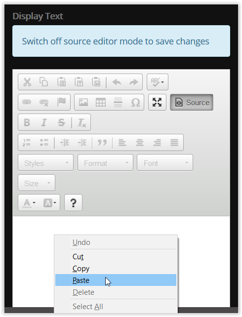Click the Maximize editor icon
The width and height of the screenshot is (242, 317).
coord(157,102)
